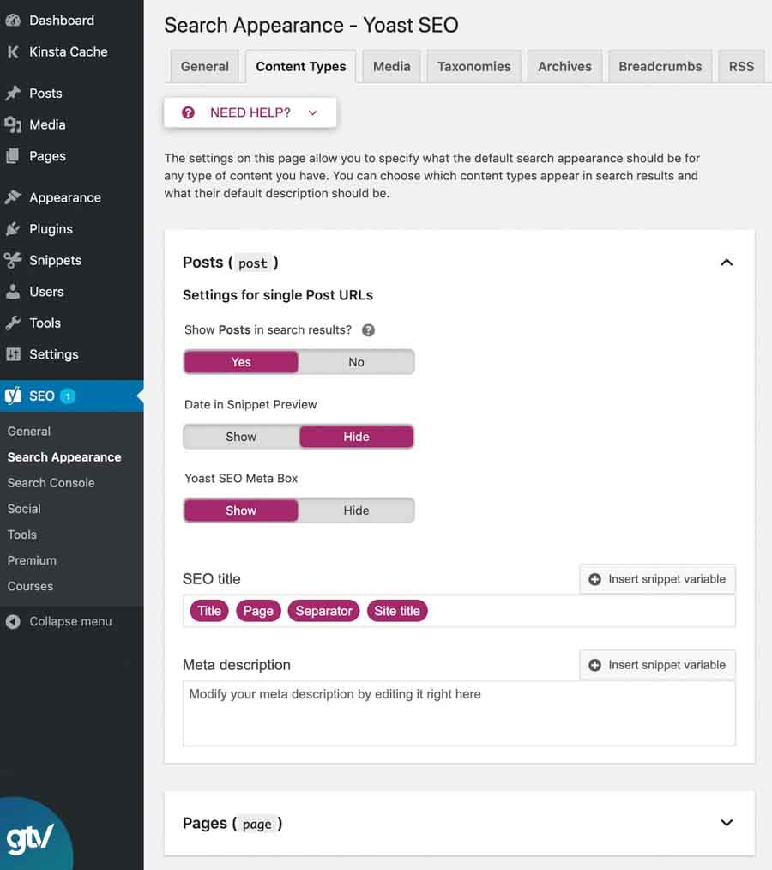
Task: Click the Appearance paintbrush icon
Action: coord(13,197)
